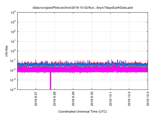Click the 10^3 y-axis tick label
Screen dimensions: 163x114
point(13,22)
